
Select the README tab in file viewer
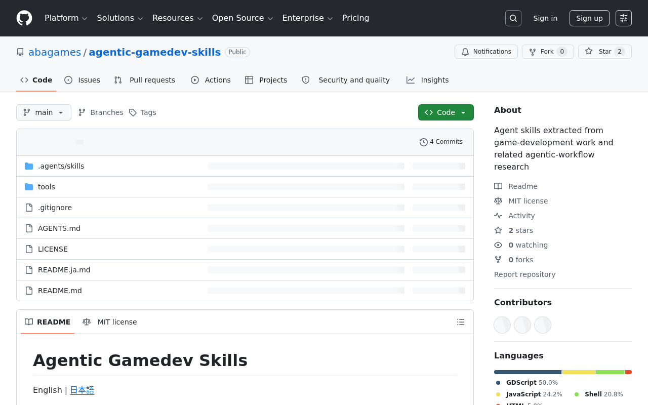click(48, 322)
